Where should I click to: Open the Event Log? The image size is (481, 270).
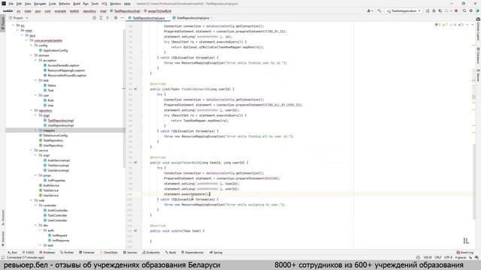[465, 253]
